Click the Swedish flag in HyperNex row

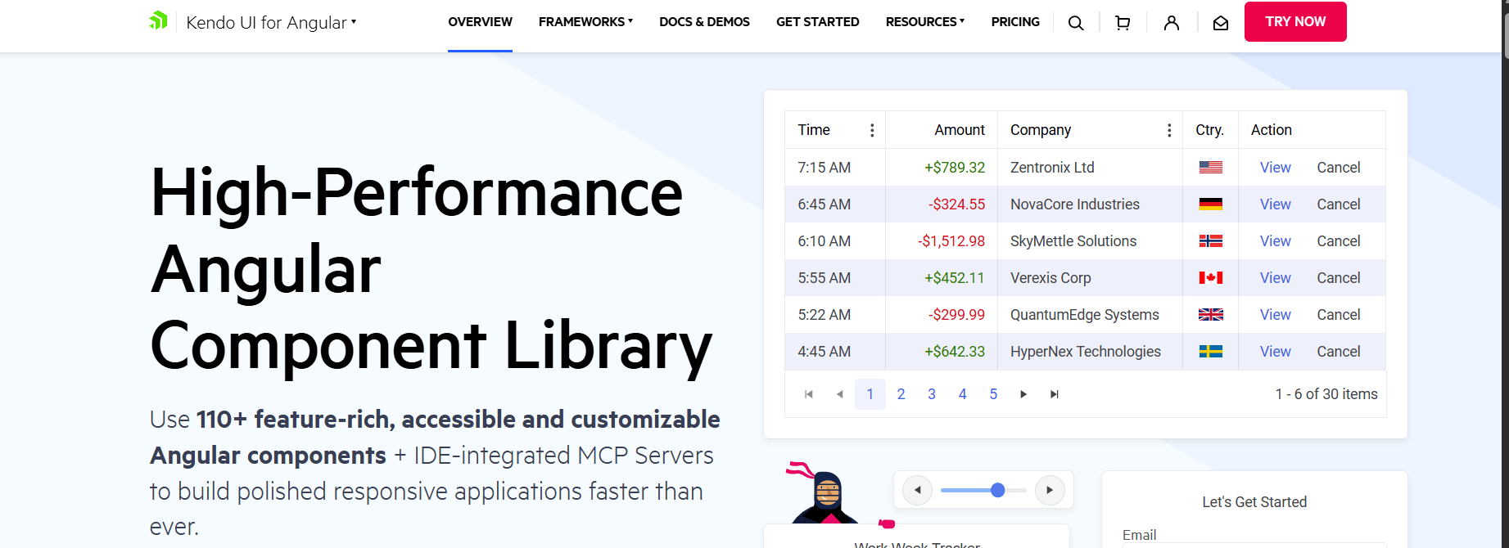coord(1211,352)
